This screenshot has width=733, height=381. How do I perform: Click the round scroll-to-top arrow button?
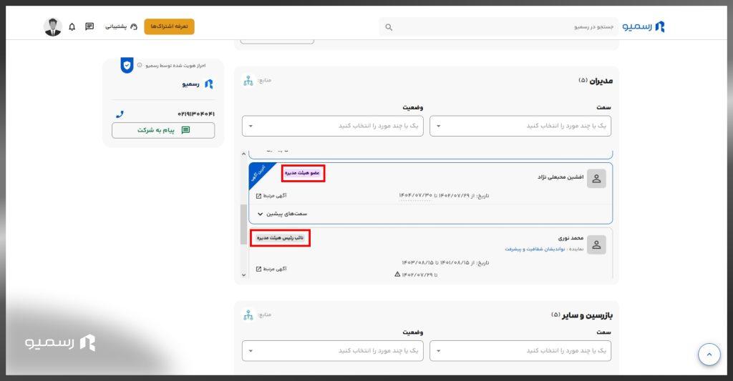(x=709, y=355)
